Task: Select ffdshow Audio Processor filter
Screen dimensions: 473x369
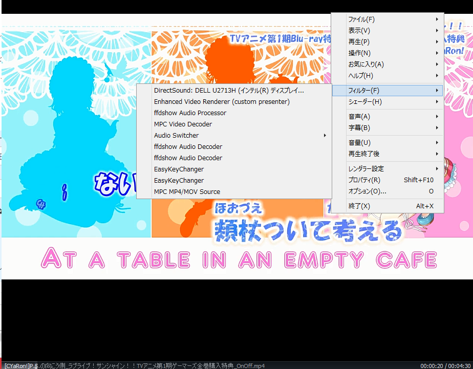Action: 234,113
